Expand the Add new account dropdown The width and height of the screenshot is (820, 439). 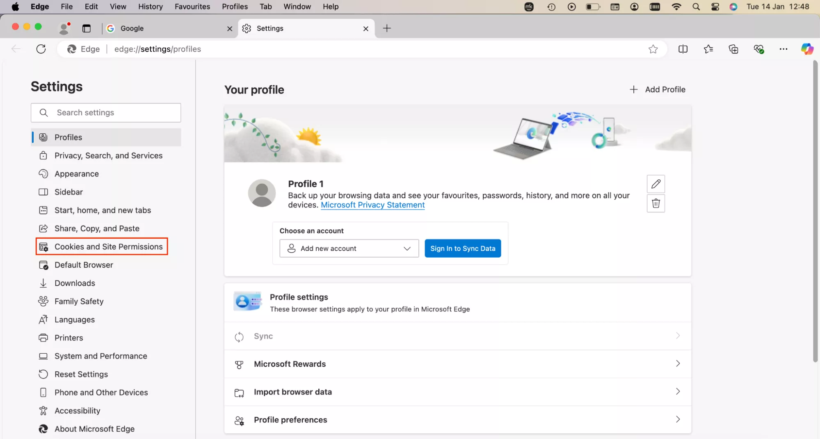(349, 248)
